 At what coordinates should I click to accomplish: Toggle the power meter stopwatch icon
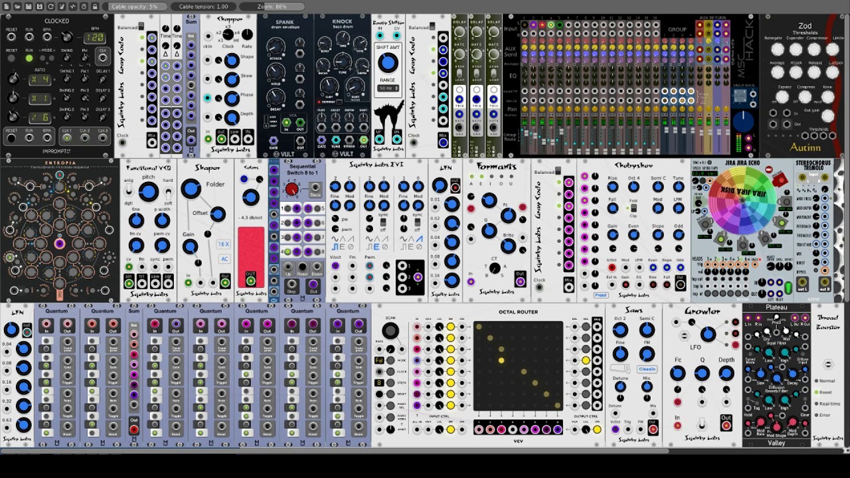click(x=84, y=7)
